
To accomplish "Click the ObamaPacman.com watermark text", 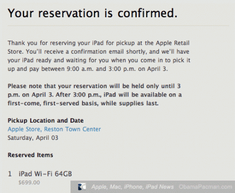I will click(x=205, y=187).
